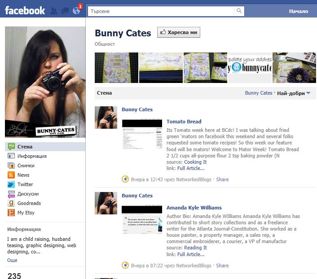
Task: Click the Вчера в 07:22 timestamp
Action: tap(147, 266)
